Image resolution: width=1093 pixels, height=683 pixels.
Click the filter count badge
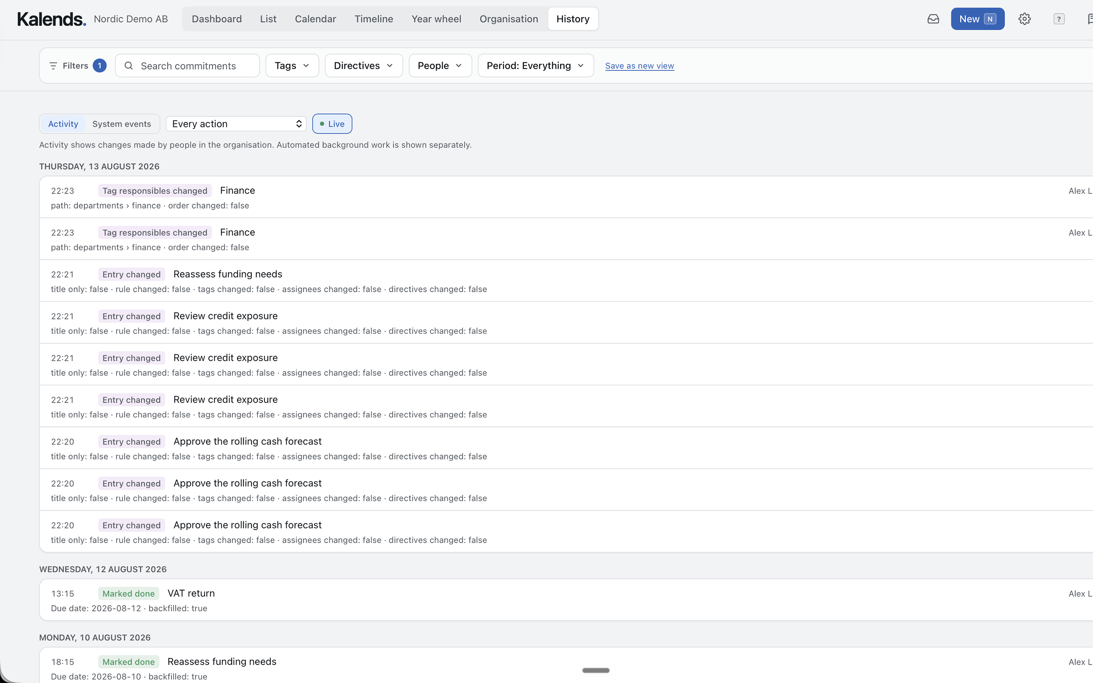pos(99,65)
